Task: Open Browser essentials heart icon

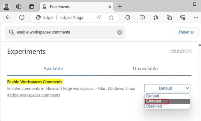Action: (x=183, y=17)
